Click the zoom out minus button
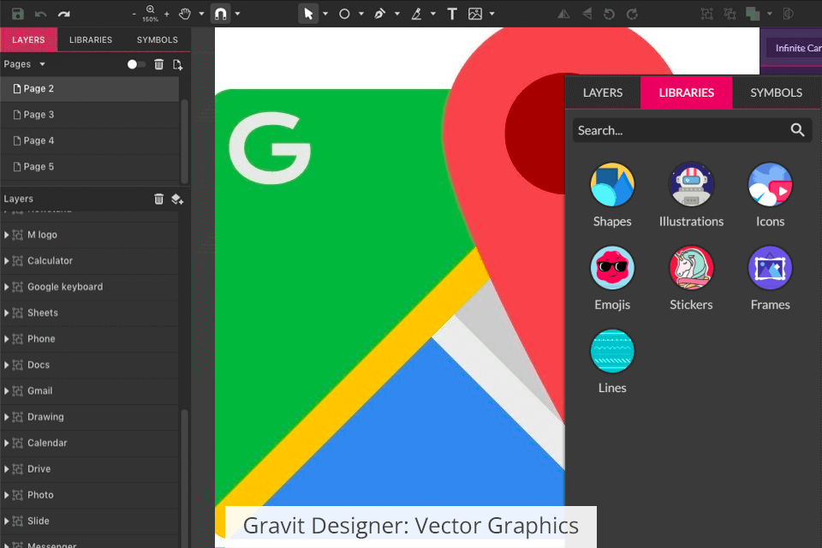 (x=134, y=15)
